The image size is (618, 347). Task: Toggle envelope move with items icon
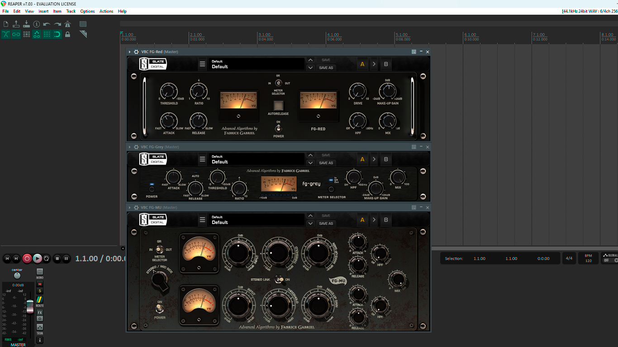pyautogui.click(x=37, y=34)
